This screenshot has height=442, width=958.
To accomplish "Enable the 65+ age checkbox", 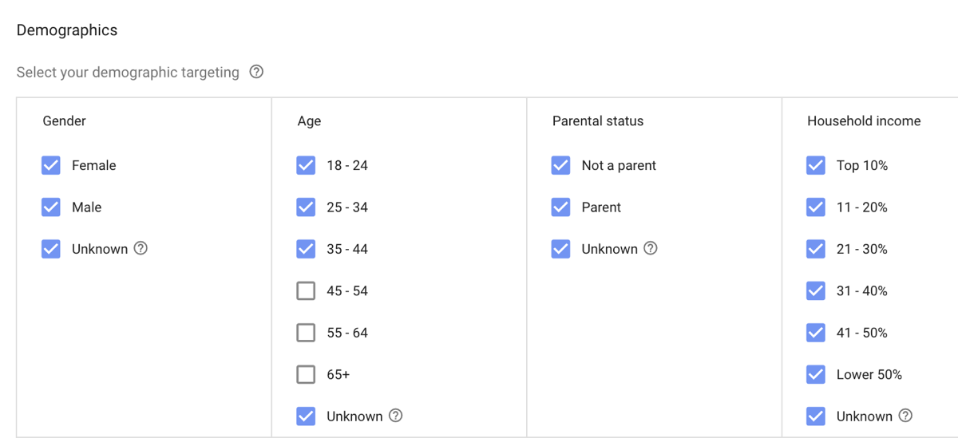I will click(x=306, y=374).
